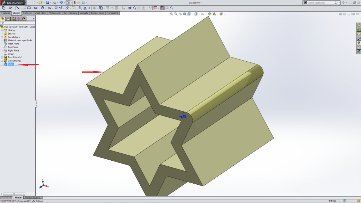Open the Evaluate ribbon tab
Image resolution: width=361 pixels, height=203 pixels.
pyautogui.click(x=84, y=13)
